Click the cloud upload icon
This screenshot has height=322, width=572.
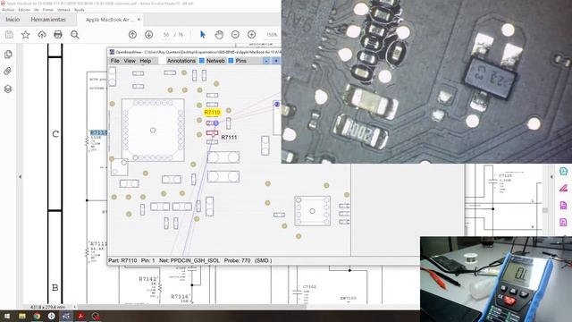42,35
